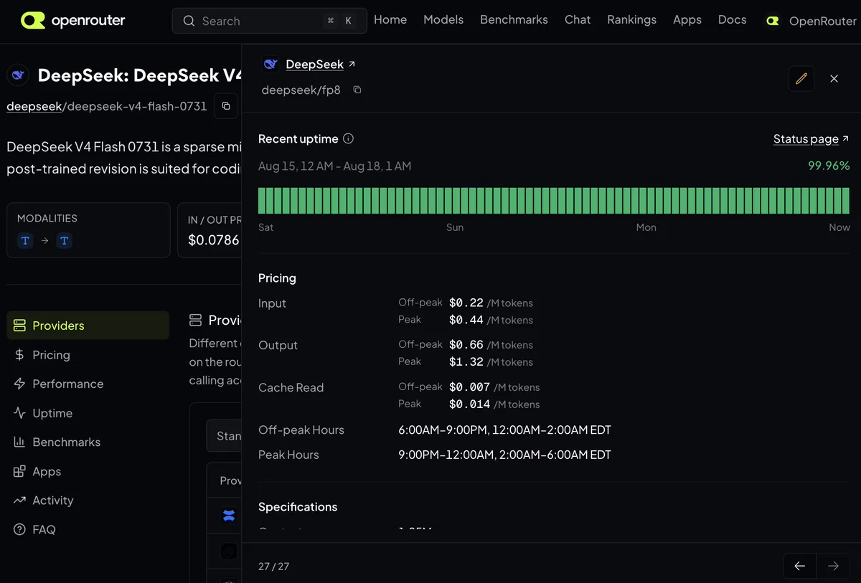Click the text modality T input badge
The width and height of the screenshot is (861, 583).
pos(25,241)
